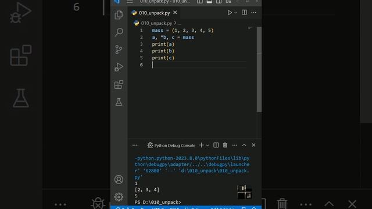Open Customize Layout in title bar

click(228, 2)
